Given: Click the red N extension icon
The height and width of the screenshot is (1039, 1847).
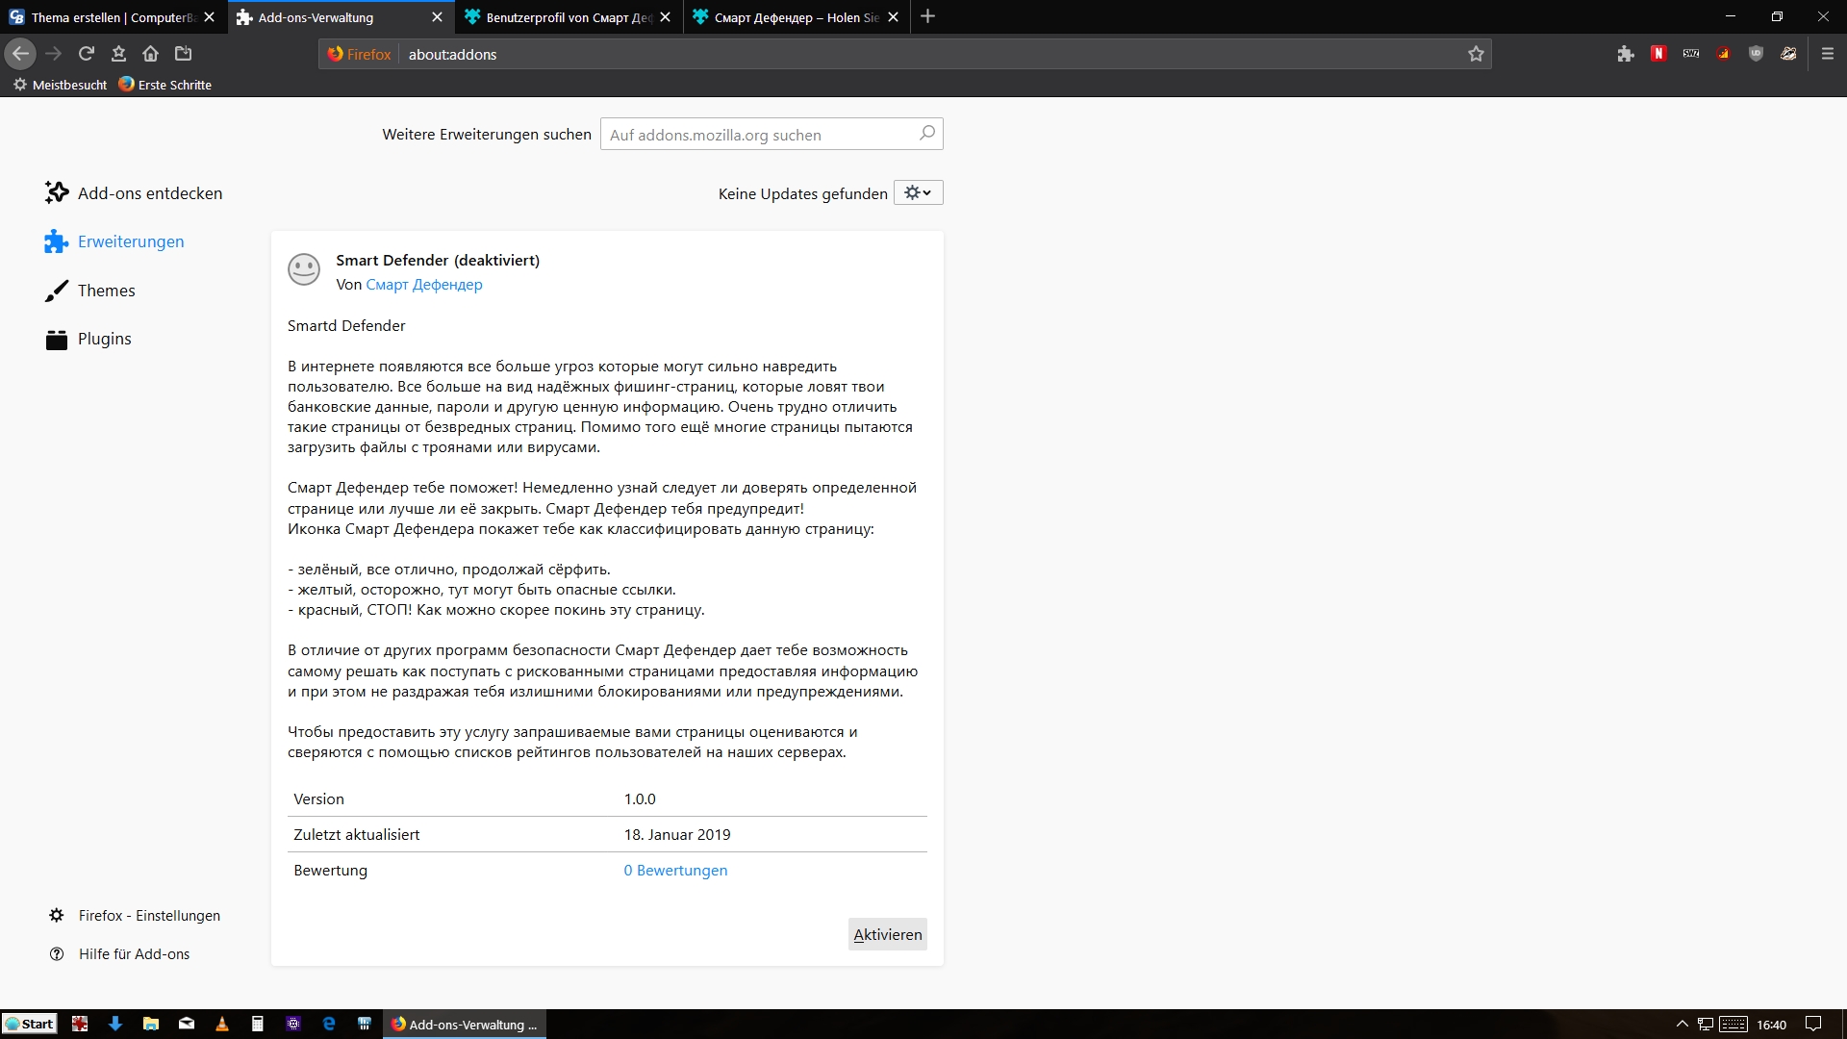Looking at the screenshot, I should [1658, 54].
